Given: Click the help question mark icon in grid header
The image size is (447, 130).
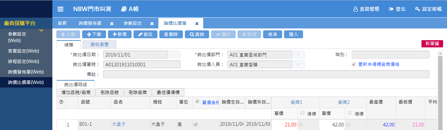Looking at the screenshot, I should pos(61,102).
